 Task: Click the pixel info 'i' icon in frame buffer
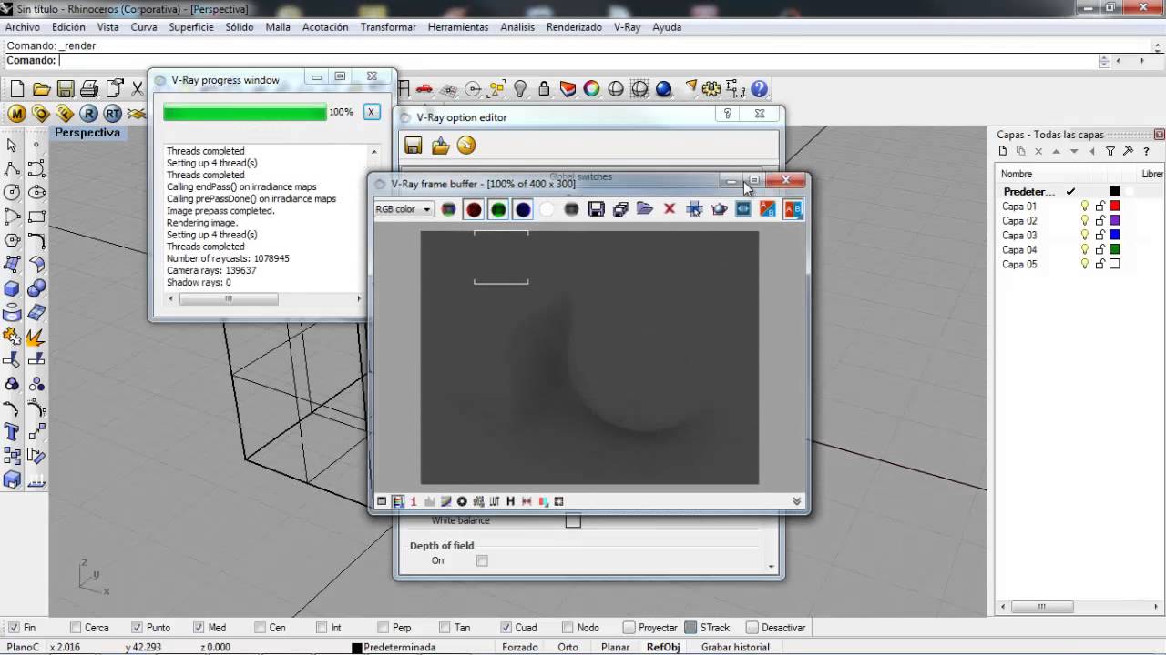tap(414, 501)
